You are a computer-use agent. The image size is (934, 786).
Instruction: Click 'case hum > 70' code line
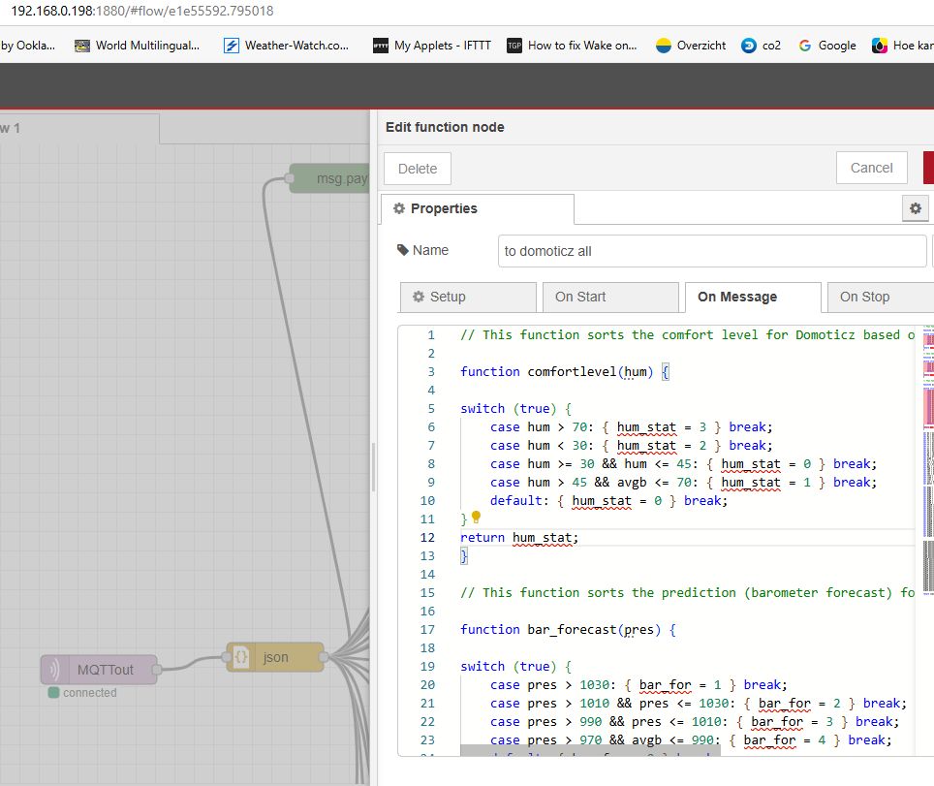[x=632, y=427]
